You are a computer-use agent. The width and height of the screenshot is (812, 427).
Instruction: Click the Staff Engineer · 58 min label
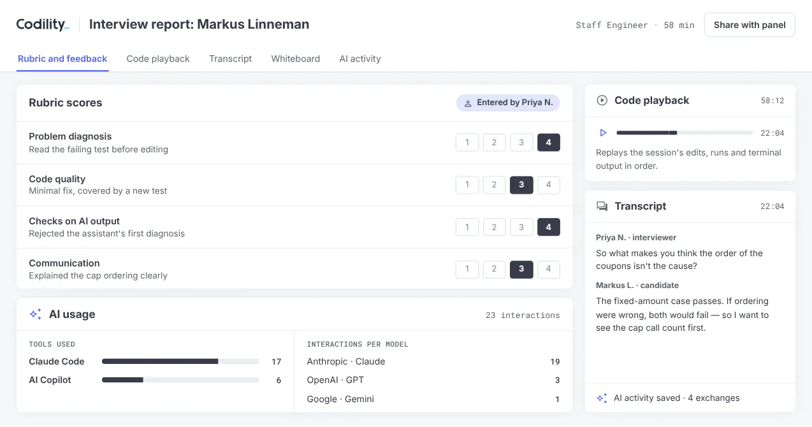coord(635,25)
